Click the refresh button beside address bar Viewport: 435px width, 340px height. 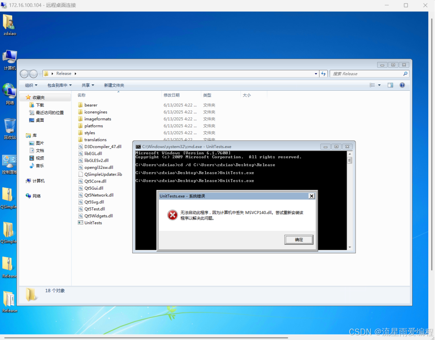pos(323,74)
